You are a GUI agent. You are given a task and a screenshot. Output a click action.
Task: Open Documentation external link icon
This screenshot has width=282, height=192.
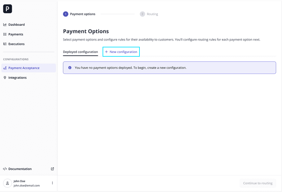pyautogui.click(x=52, y=169)
